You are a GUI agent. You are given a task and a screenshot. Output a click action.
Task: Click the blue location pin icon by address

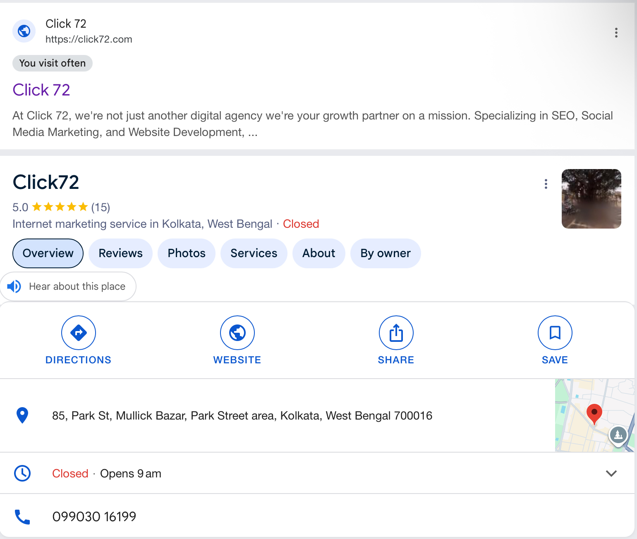click(x=22, y=415)
